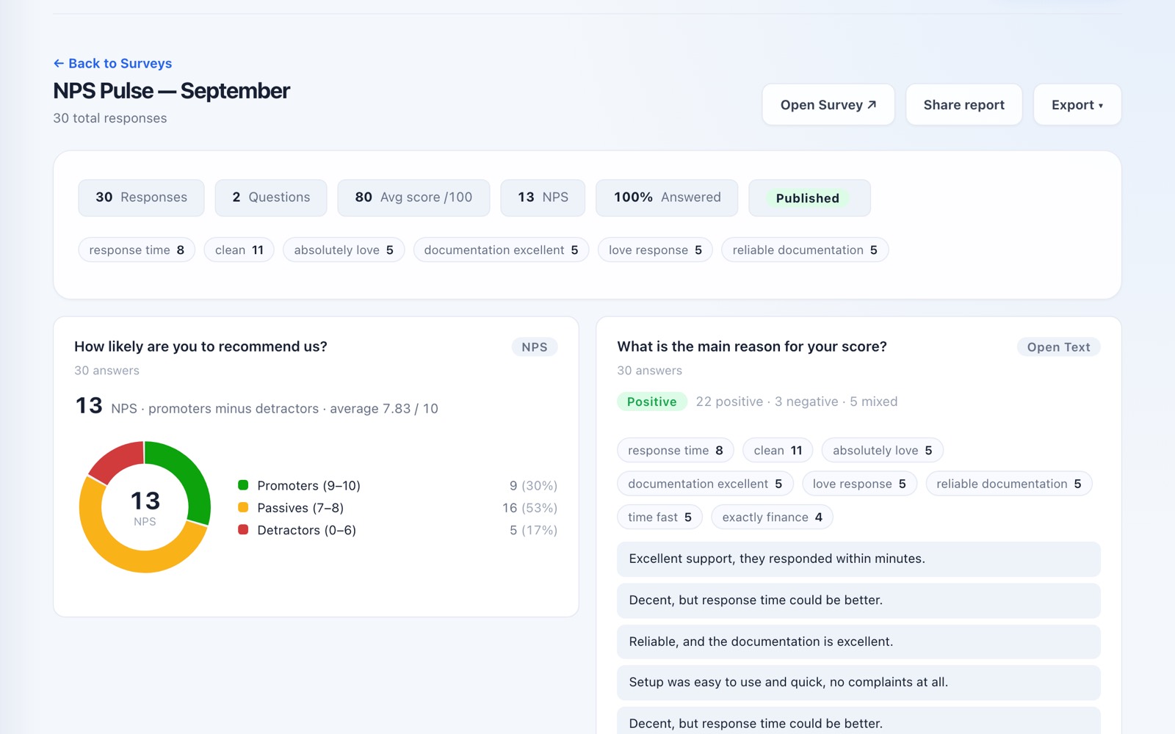
Task: Click the NPS question type badge
Action: (535, 347)
